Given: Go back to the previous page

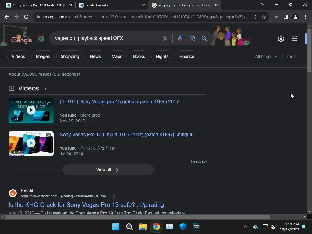Looking at the screenshot, I should click(7, 17).
